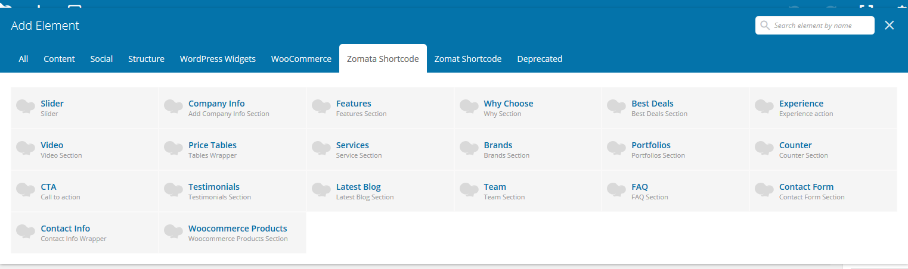Choose the Latest Blog element icon
The width and height of the screenshot is (908, 269).
click(321, 190)
